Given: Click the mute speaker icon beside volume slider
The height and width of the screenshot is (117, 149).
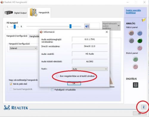Looking at the screenshot, I should 87,26.
